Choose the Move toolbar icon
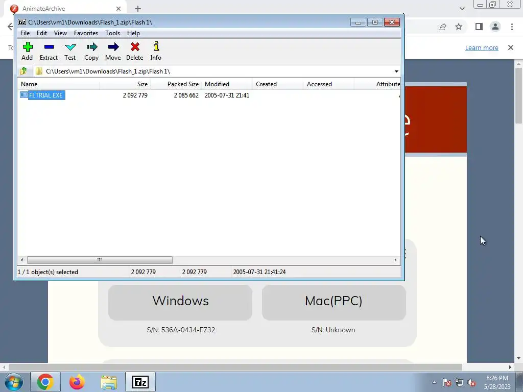Image resolution: width=523 pixels, height=392 pixels. pyautogui.click(x=113, y=51)
